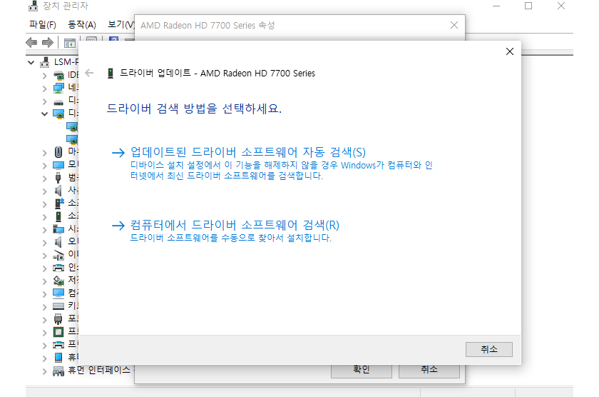Viewport: 599px width, 397px height.
Task: Expand the network adapters node
Action: click(x=45, y=89)
